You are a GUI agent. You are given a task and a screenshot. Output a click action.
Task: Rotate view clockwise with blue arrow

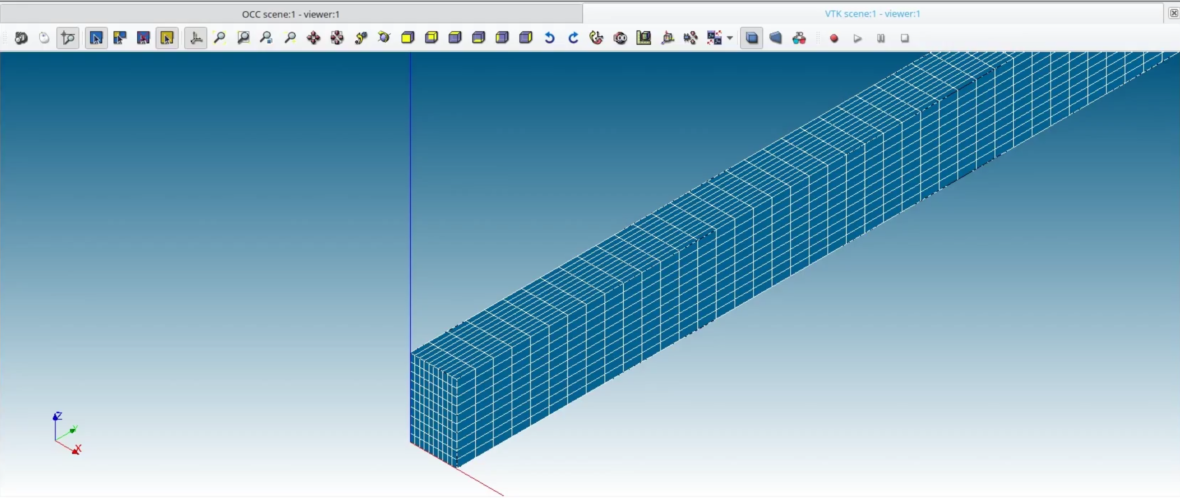(x=573, y=38)
